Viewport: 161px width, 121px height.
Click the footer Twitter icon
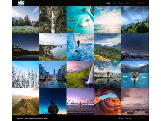139,118
